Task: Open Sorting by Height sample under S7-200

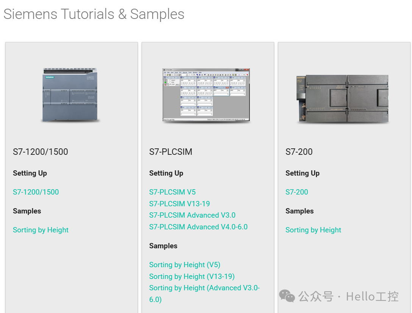Action: point(313,230)
